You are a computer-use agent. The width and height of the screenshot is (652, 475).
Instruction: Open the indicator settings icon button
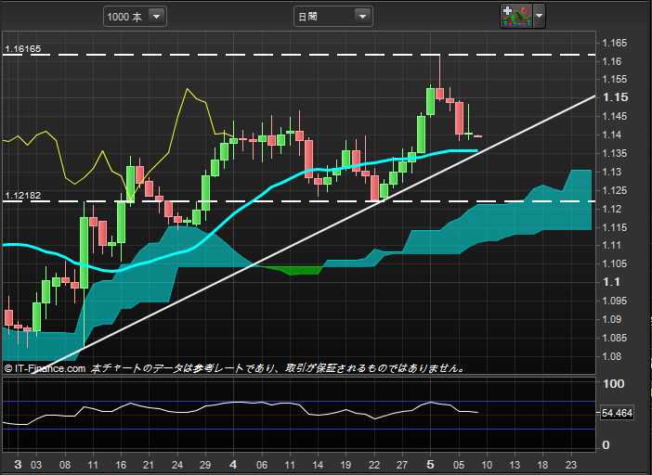coord(516,16)
